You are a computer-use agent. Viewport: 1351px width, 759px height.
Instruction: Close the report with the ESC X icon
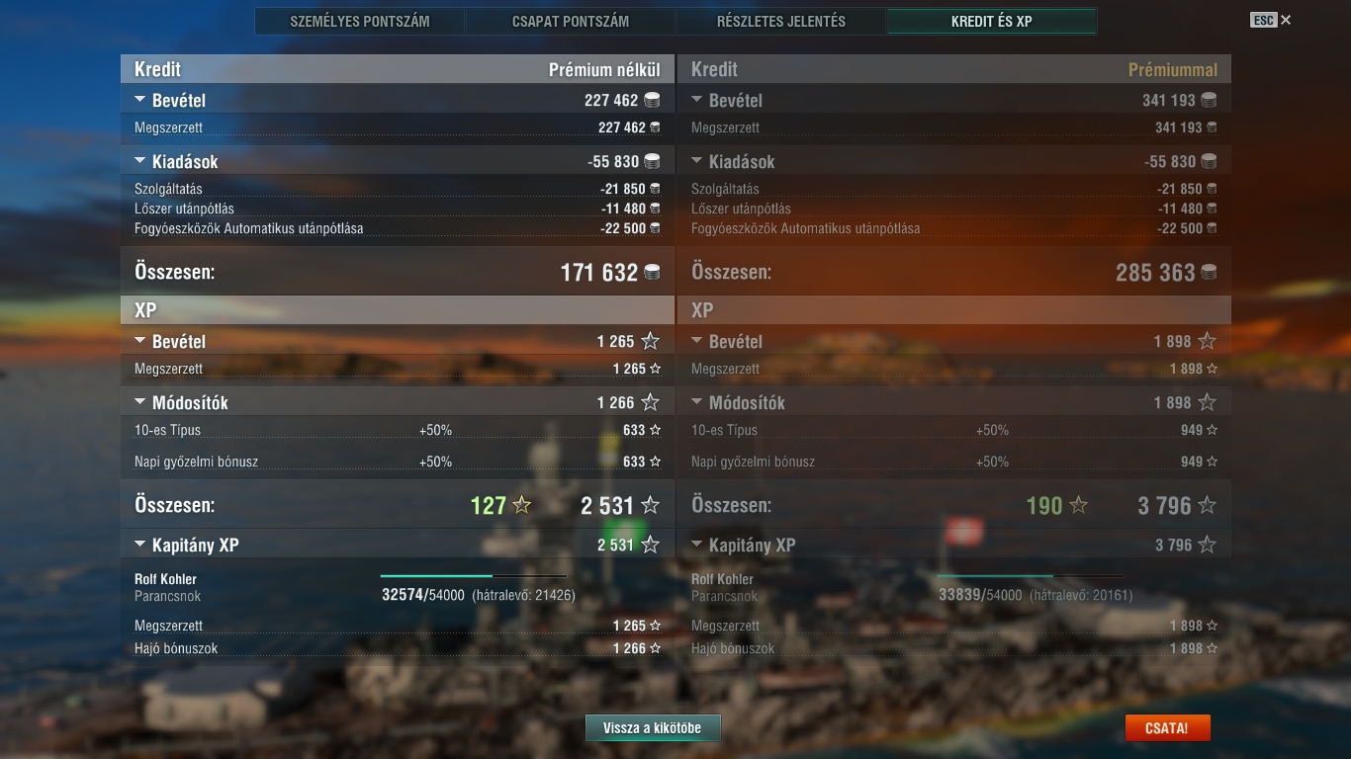coord(1286,20)
